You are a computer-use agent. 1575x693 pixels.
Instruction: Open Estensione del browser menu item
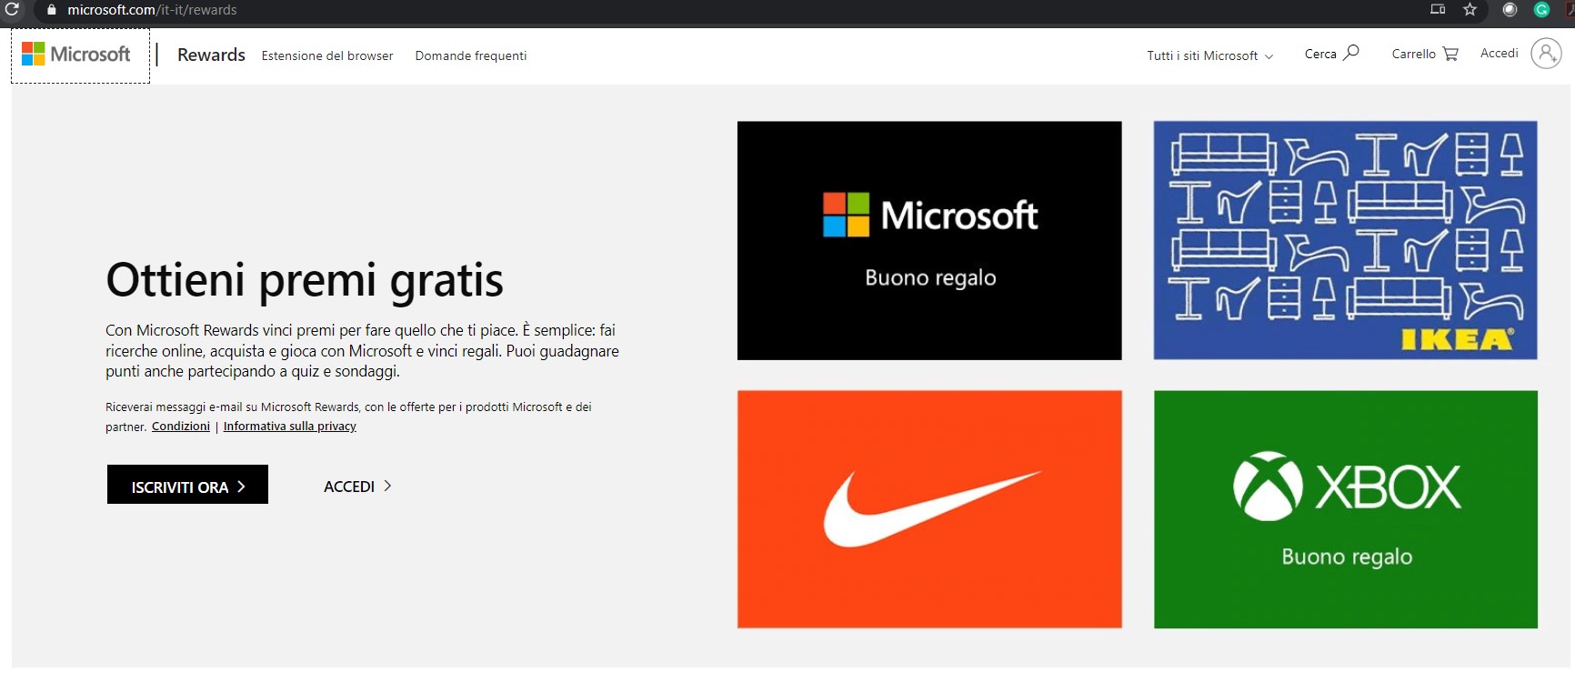click(327, 55)
